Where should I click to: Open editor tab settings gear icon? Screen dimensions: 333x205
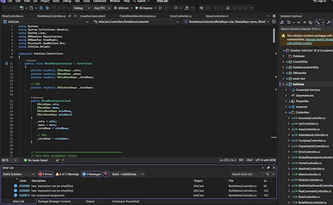click(x=274, y=16)
